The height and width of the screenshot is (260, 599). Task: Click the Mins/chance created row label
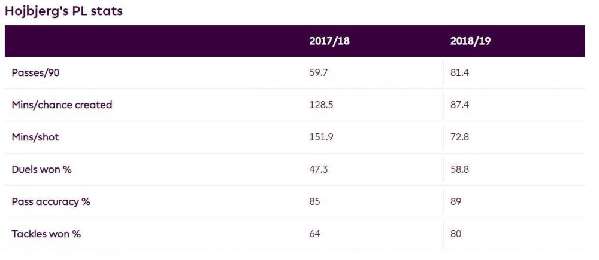[x=62, y=105]
